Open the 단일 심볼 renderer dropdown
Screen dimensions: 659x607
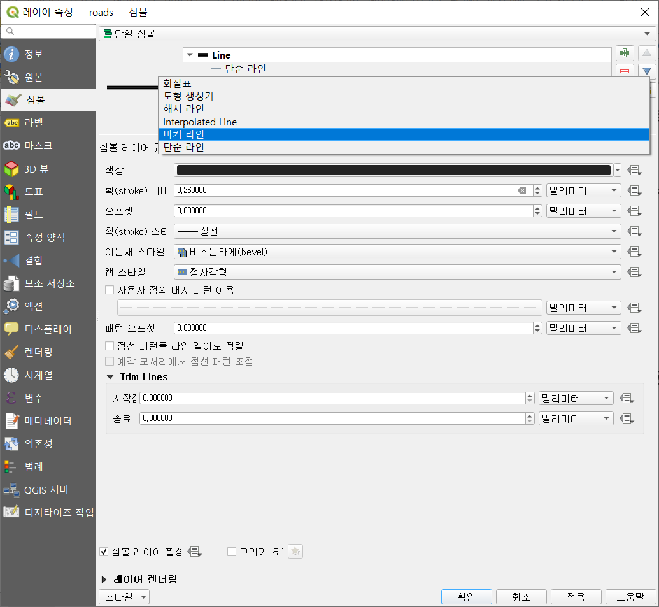point(377,34)
